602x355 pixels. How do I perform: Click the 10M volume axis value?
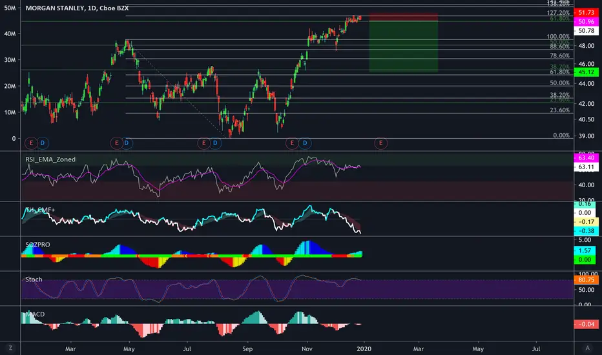10,112
